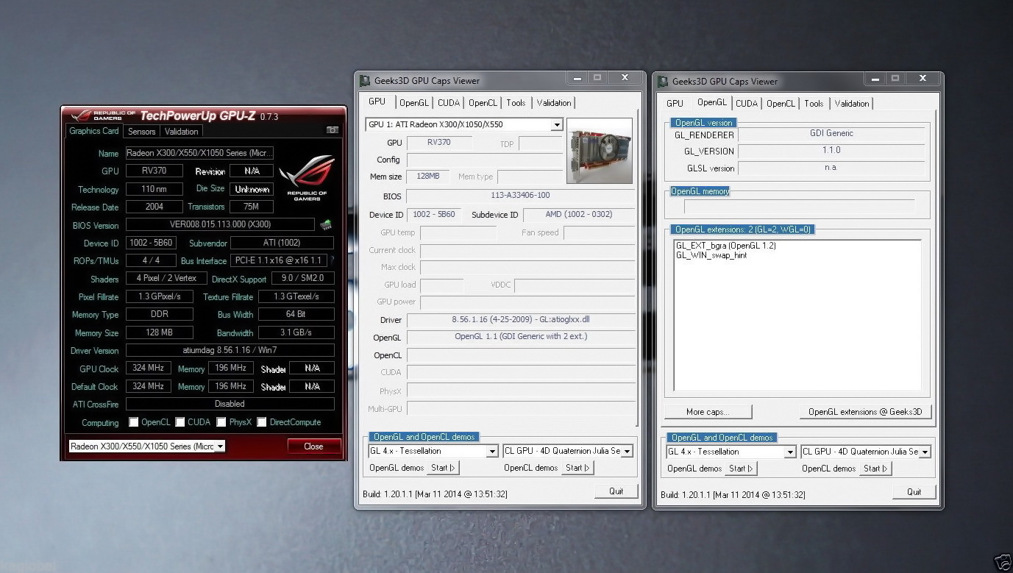Viewport: 1013px width, 573px height.
Task: Open OpenCL tab in left Caps Viewer
Action: click(483, 103)
